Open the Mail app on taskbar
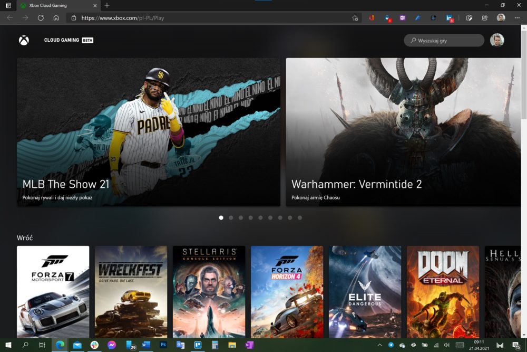 77,345
